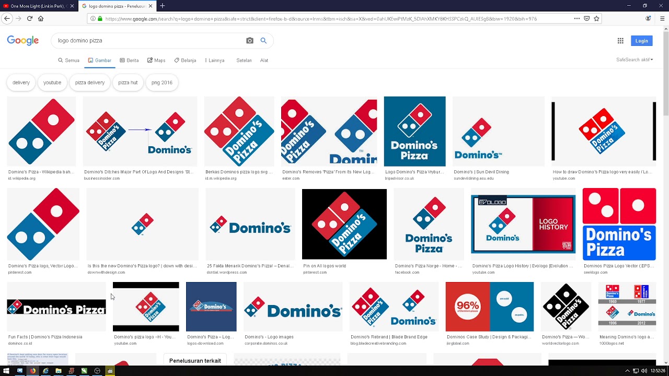
Task: Open the dominos.co.id Fun Facts link
Action: (x=45, y=337)
